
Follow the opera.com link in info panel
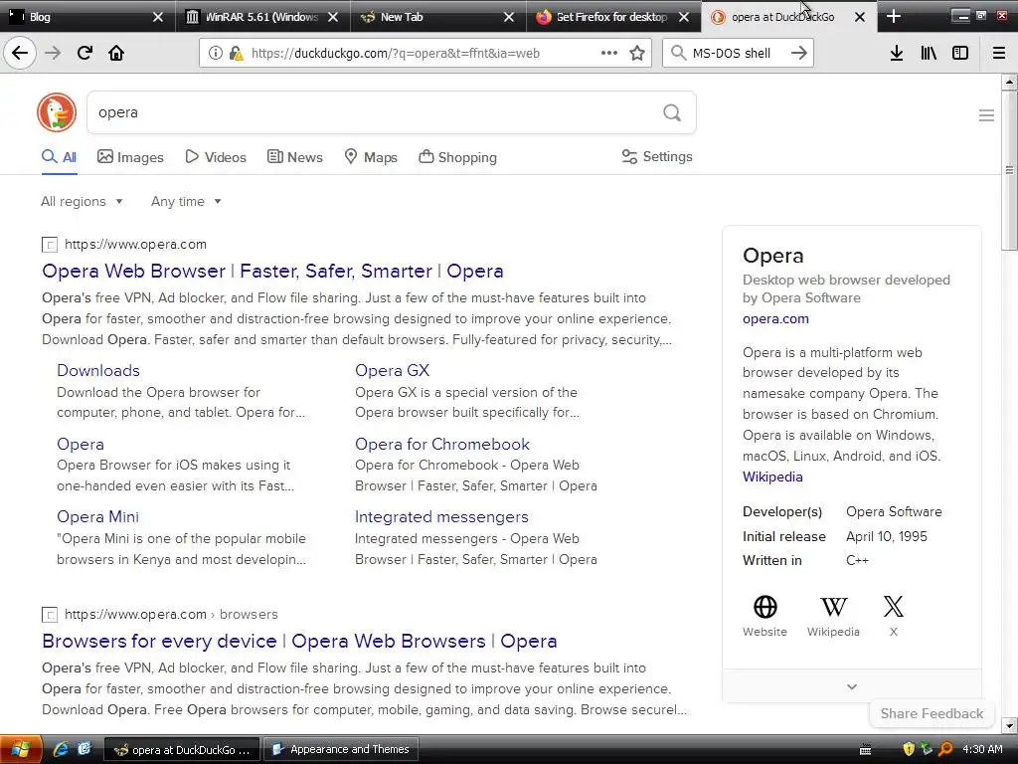pos(775,319)
